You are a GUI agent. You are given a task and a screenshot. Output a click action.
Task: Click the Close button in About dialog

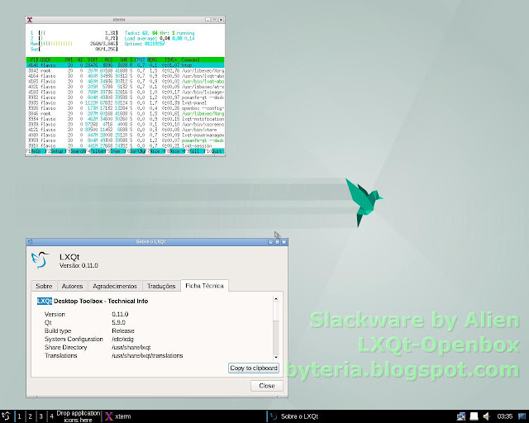(266, 386)
